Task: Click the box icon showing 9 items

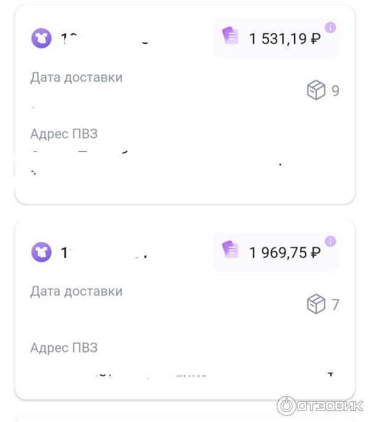Action: (316, 90)
